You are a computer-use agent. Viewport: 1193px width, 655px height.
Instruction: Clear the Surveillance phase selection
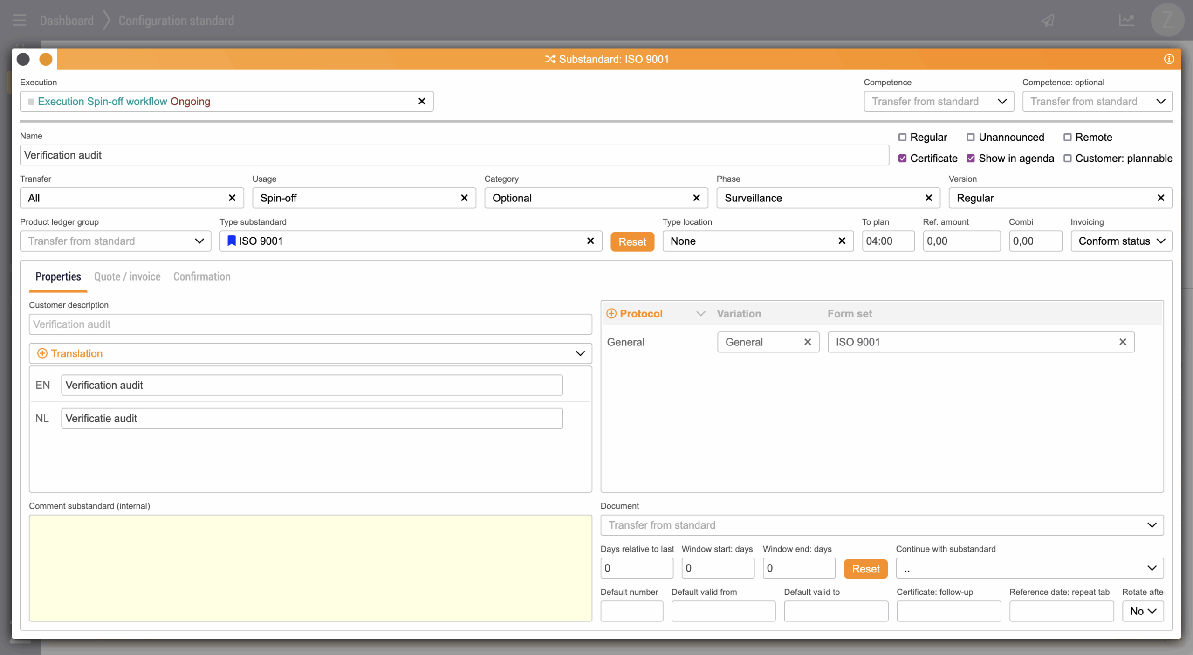[x=928, y=198]
